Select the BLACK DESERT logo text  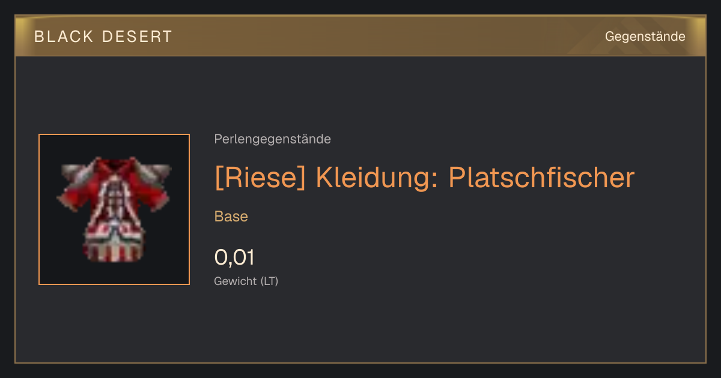(x=103, y=37)
